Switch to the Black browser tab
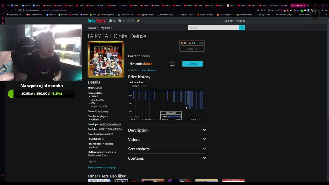329x185 pixels. 15,5
